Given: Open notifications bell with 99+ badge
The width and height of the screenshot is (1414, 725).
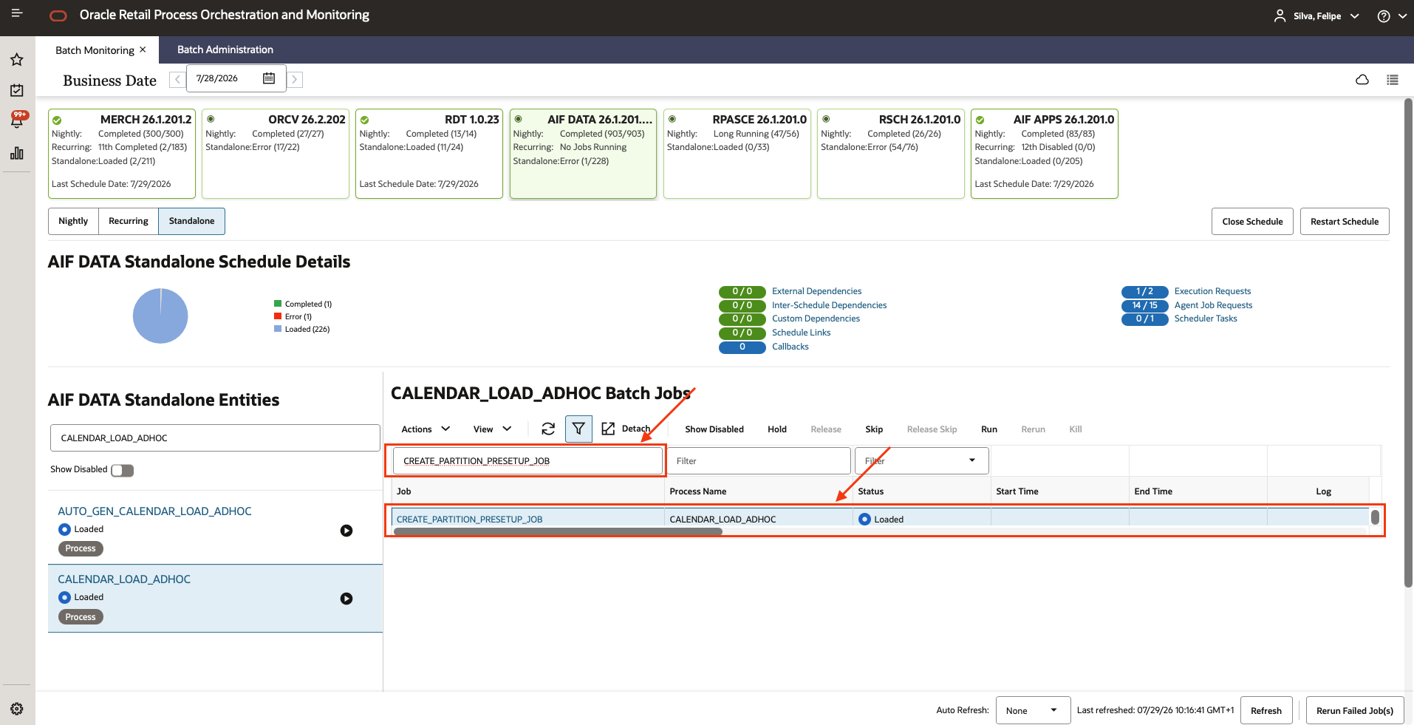Looking at the screenshot, I should click(17, 120).
